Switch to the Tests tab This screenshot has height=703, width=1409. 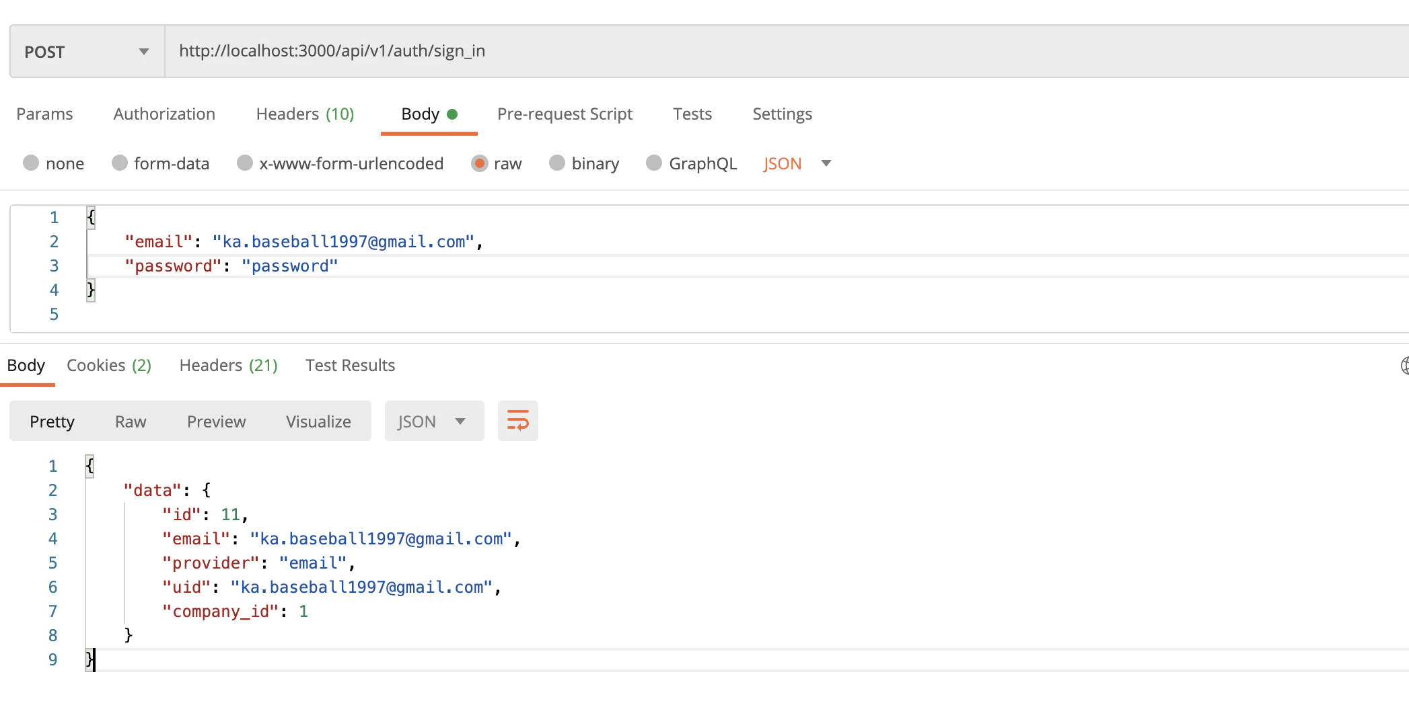point(692,114)
